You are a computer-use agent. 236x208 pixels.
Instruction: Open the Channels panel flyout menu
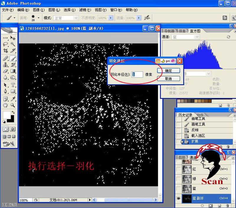pos(233,158)
